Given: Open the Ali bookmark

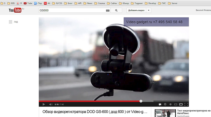Looking at the screenshot, I should (47, 3).
